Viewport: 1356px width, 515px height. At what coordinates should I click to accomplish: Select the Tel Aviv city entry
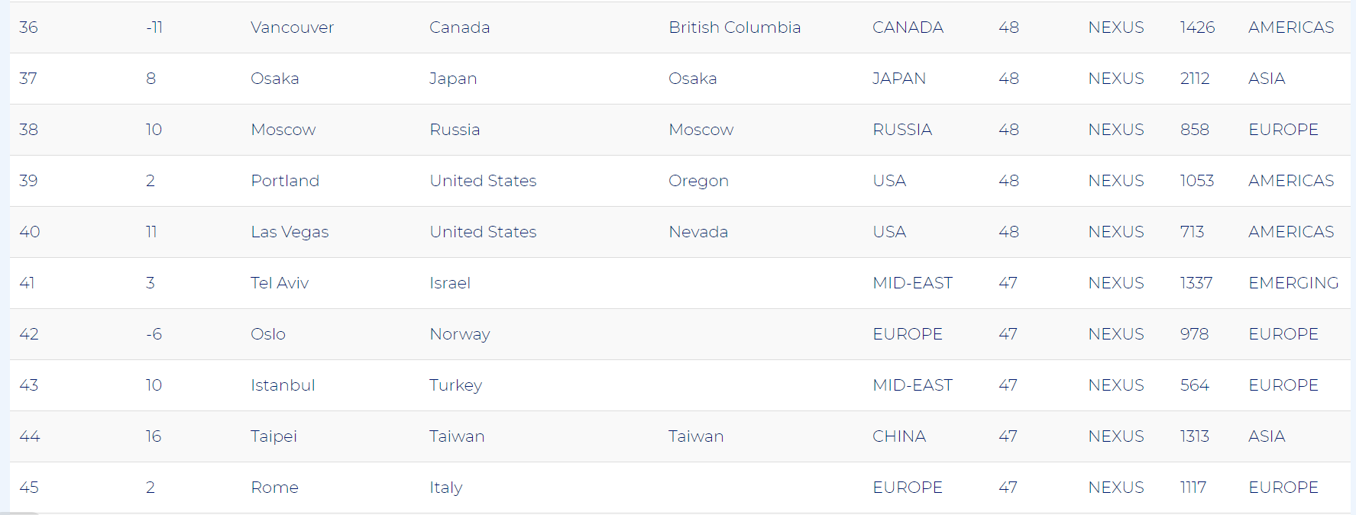pyautogui.click(x=280, y=283)
